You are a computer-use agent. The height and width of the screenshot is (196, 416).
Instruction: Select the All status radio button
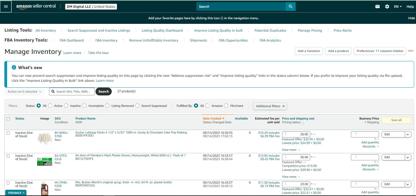tap(39, 106)
